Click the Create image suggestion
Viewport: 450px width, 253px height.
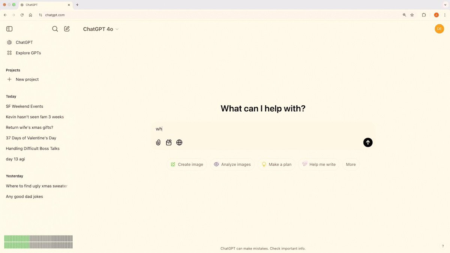coord(187,165)
